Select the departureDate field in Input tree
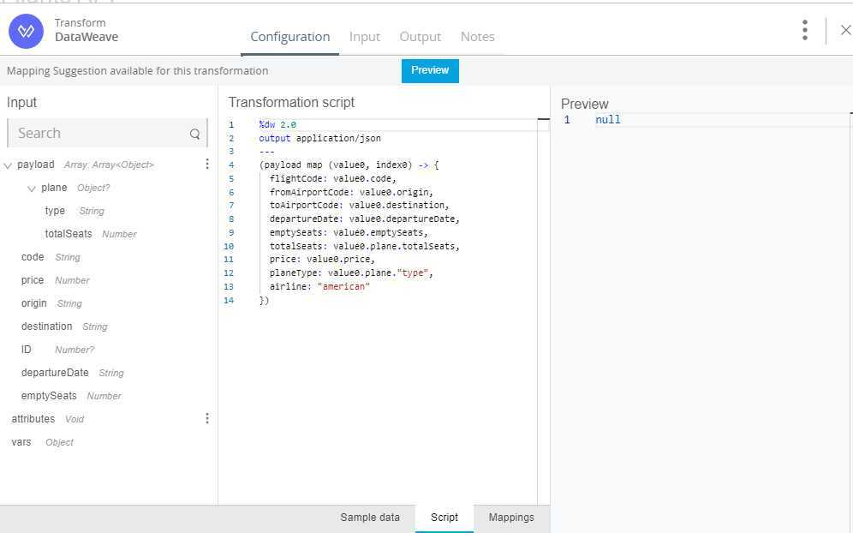This screenshot has height=533, width=853. [x=55, y=373]
